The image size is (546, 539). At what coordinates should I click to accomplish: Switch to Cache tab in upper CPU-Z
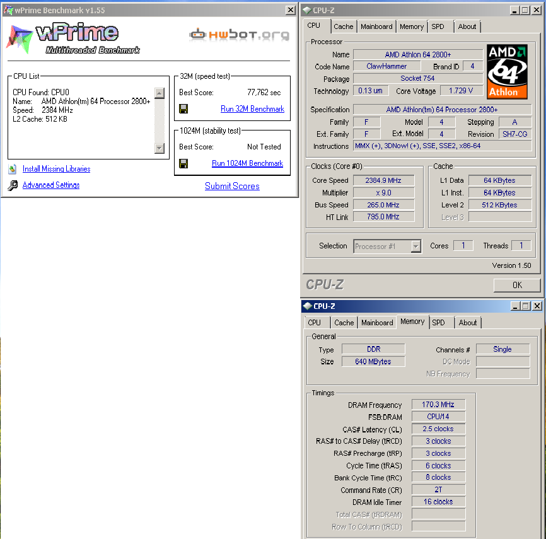point(344,26)
